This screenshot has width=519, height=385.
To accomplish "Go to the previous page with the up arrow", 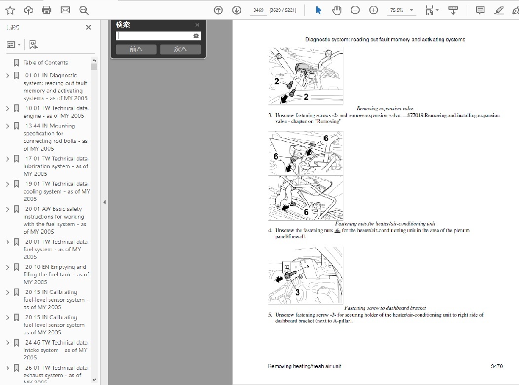I will pyautogui.click(x=218, y=10).
